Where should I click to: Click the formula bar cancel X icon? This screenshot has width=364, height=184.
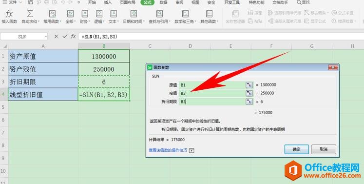pos(56,36)
